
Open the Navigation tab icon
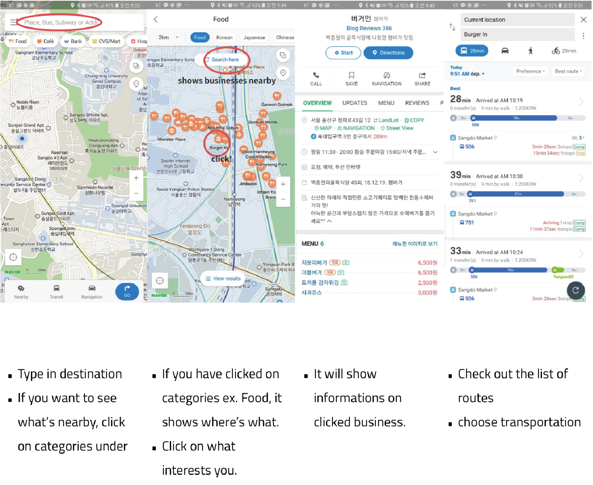[92, 292]
